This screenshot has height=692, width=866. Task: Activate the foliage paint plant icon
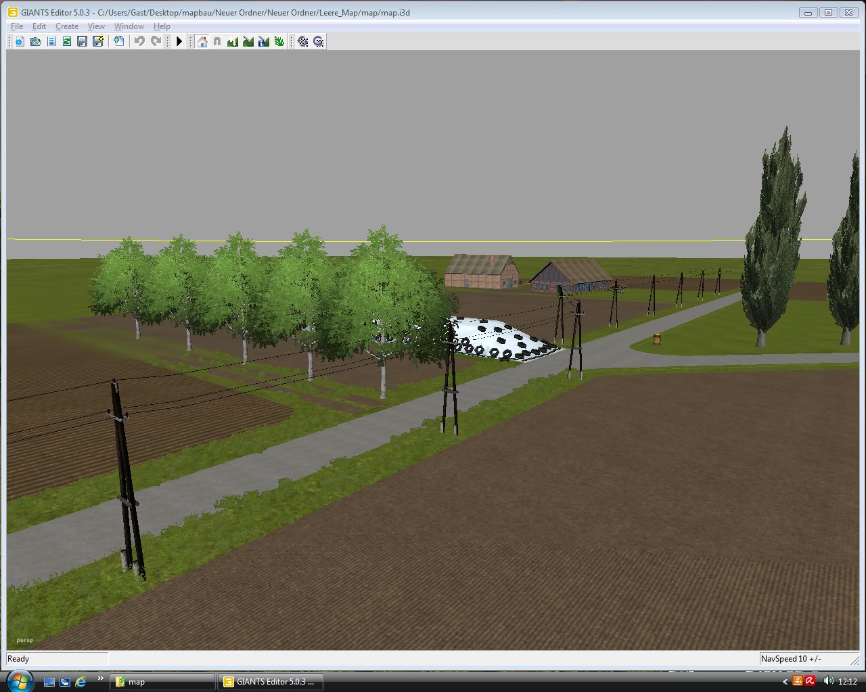279,42
